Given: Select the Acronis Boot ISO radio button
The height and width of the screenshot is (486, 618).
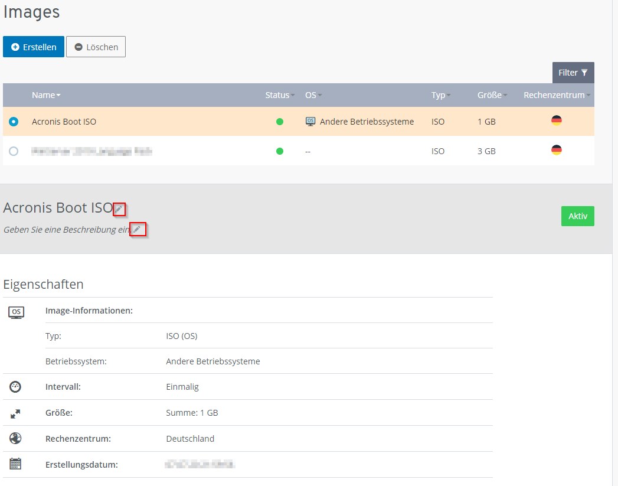Looking at the screenshot, I should pyautogui.click(x=14, y=122).
